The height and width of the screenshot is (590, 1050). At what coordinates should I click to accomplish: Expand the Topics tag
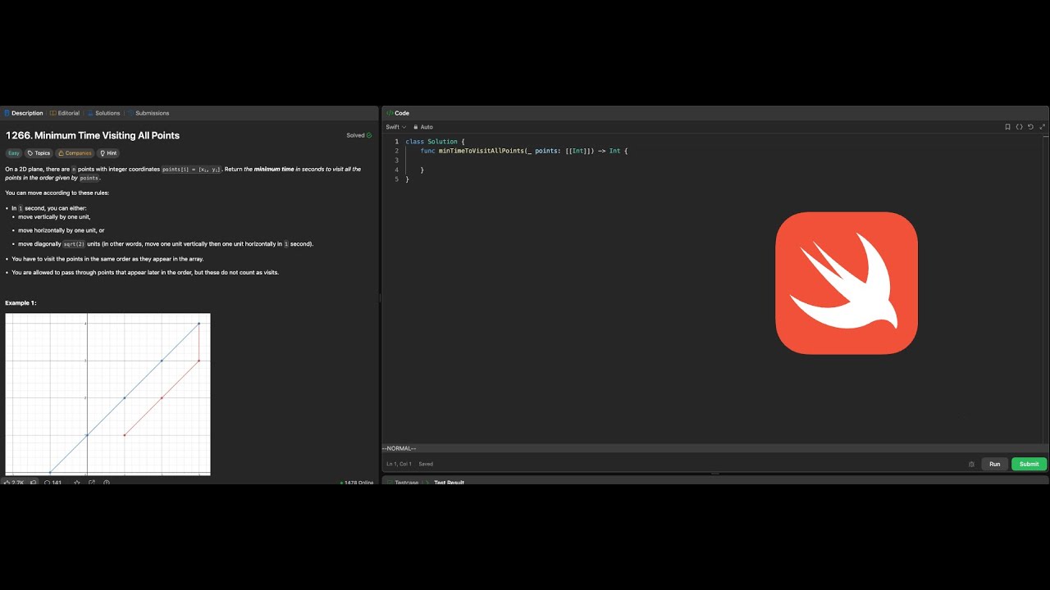[x=39, y=153]
